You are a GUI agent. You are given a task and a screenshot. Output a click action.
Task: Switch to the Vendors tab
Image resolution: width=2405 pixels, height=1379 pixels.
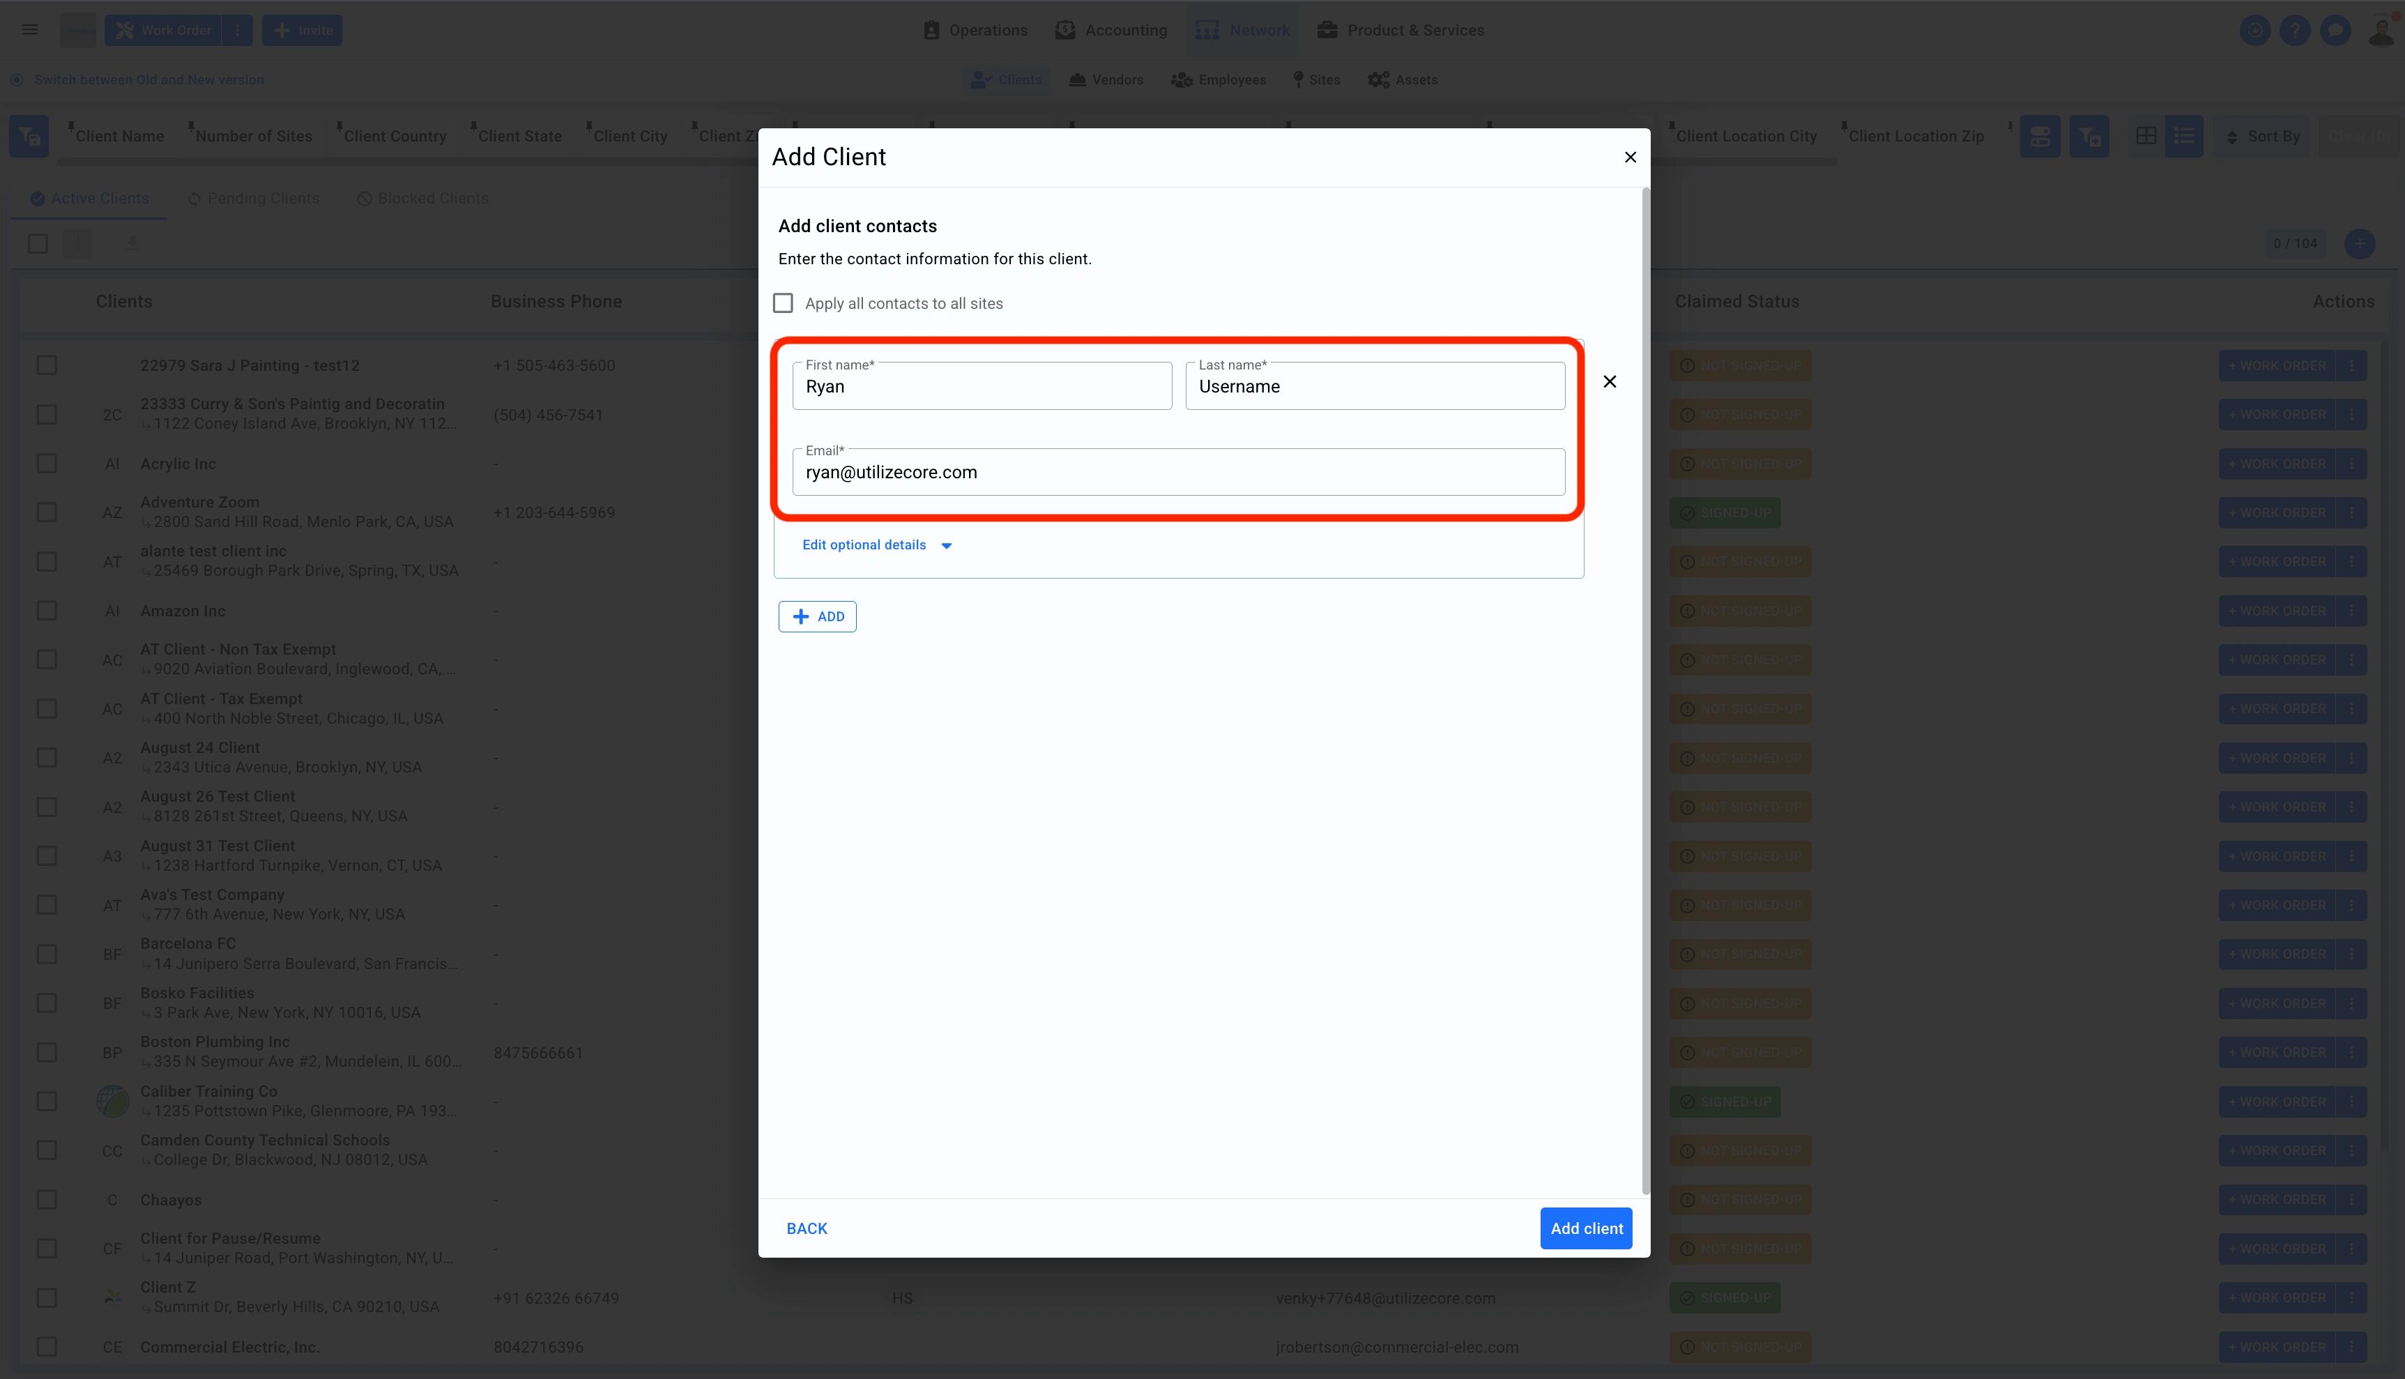1106,79
